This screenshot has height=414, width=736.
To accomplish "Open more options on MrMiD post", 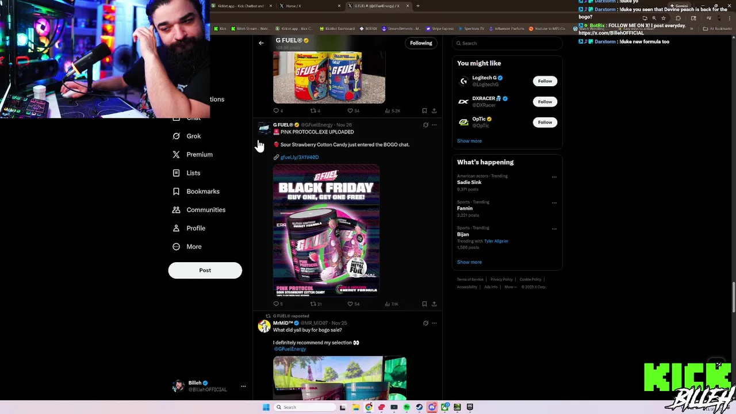I will 434,323.
